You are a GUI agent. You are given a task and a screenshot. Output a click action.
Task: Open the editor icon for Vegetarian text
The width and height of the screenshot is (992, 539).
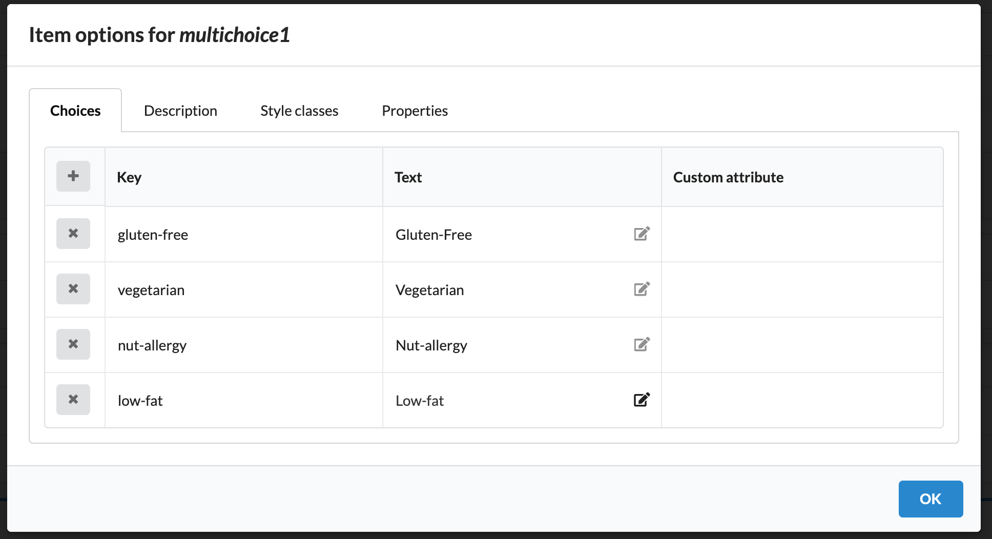[642, 289]
